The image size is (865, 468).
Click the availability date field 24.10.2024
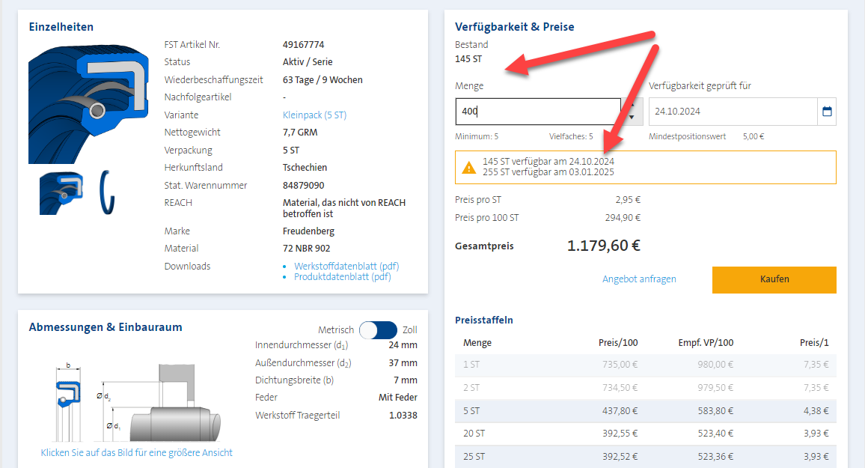[x=732, y=112]
